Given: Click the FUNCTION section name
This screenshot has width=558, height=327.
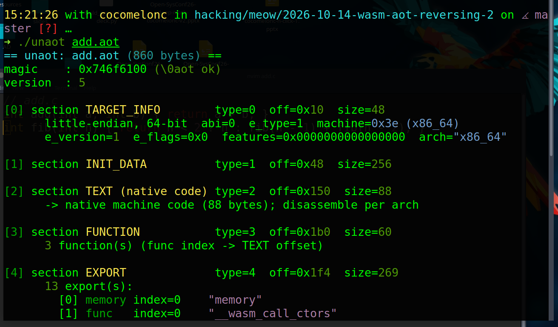Looking at the screenshot, I should tap(113, 232).
